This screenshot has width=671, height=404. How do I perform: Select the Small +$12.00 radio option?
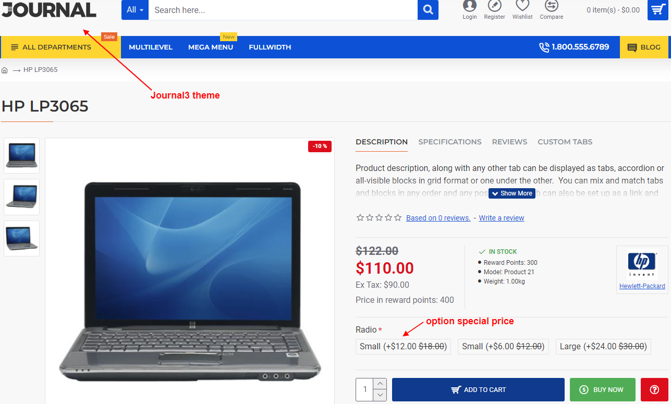pos(403,347)
